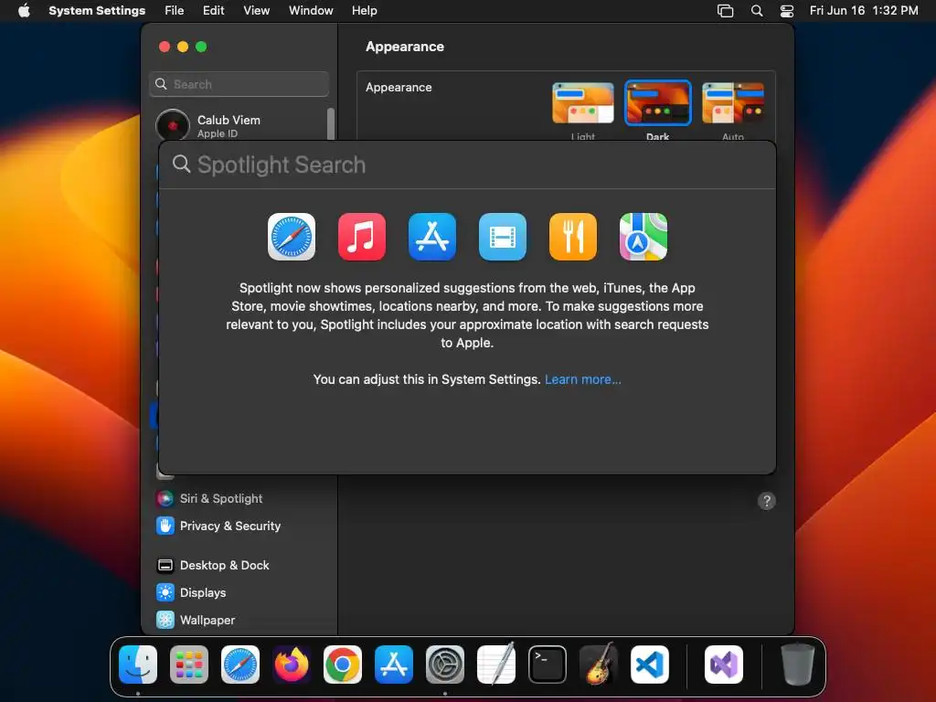Click System Settings gear in the Dock

[x=445, y=665]
